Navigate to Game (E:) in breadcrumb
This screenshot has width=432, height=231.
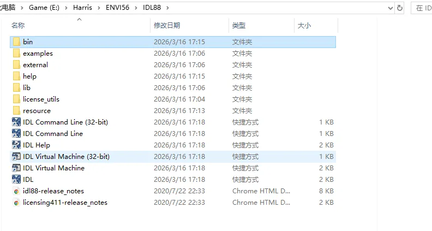click(44, 8)
